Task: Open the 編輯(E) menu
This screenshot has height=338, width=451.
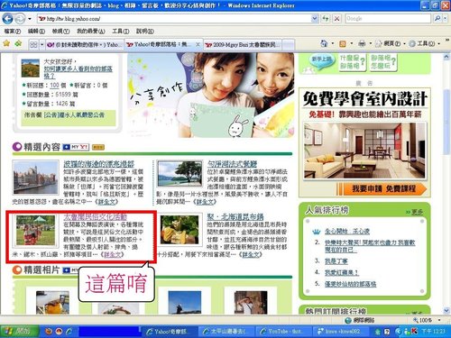Action: 36,32
